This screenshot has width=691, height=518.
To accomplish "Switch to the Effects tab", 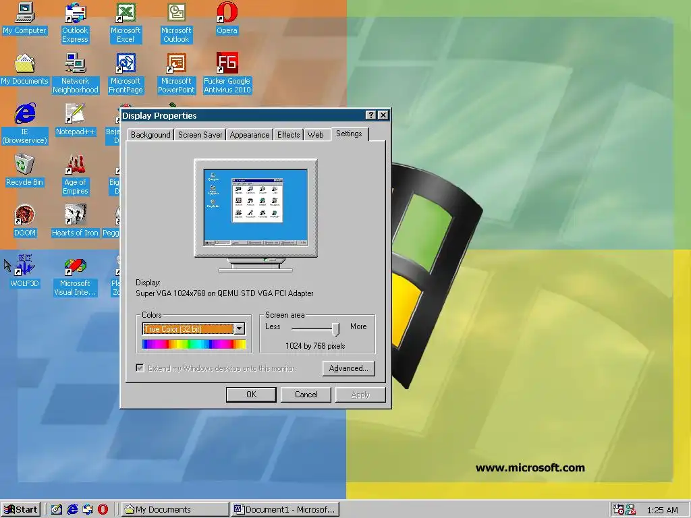I will (288, 135).
